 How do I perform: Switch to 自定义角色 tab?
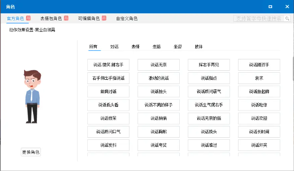[x=127, y=19]
